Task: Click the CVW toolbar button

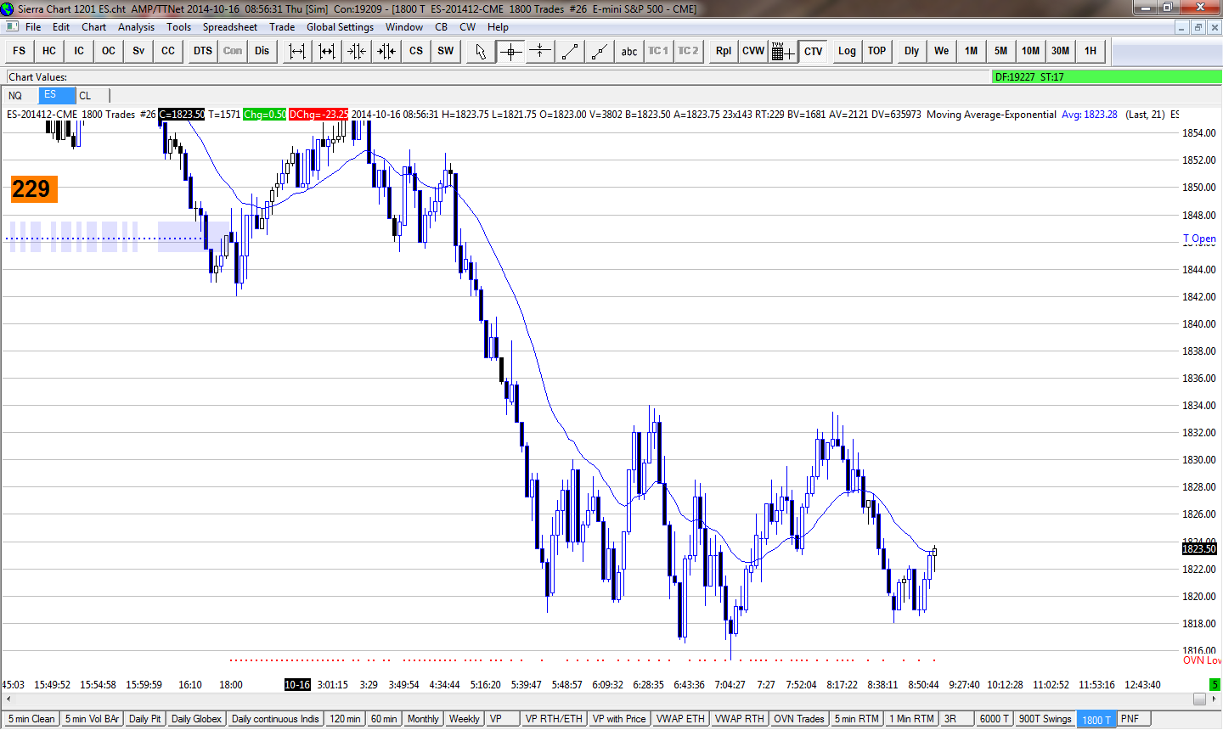Action: [753, 51]
